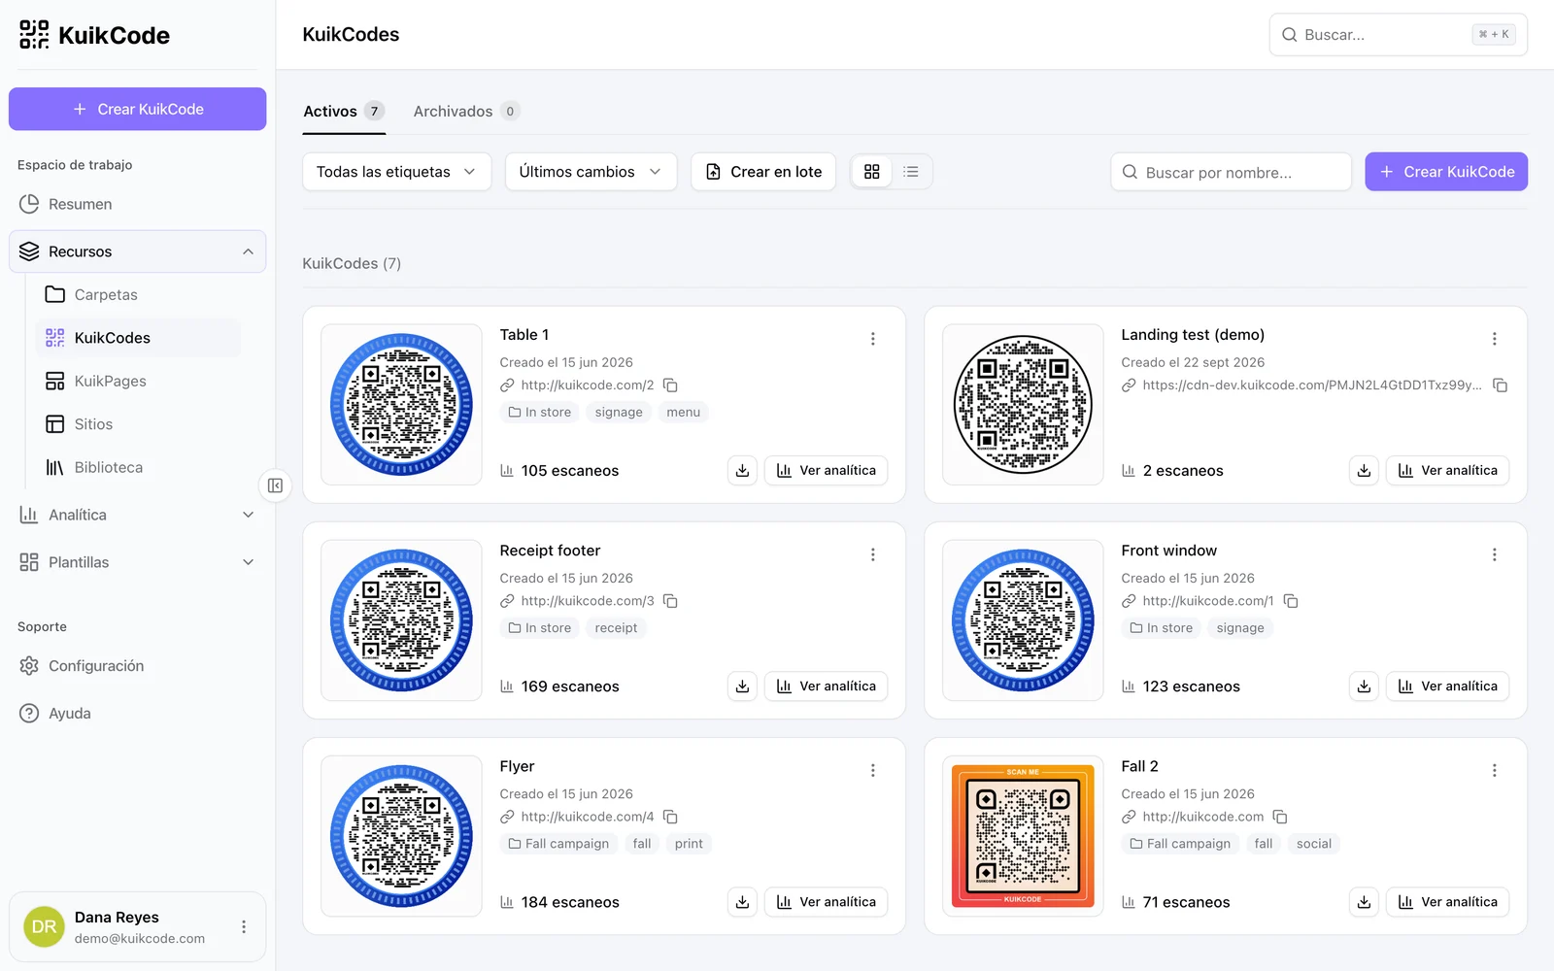Open the more options menu for Receipt footer
1554x971 pixels.
(x=872, y=554)
